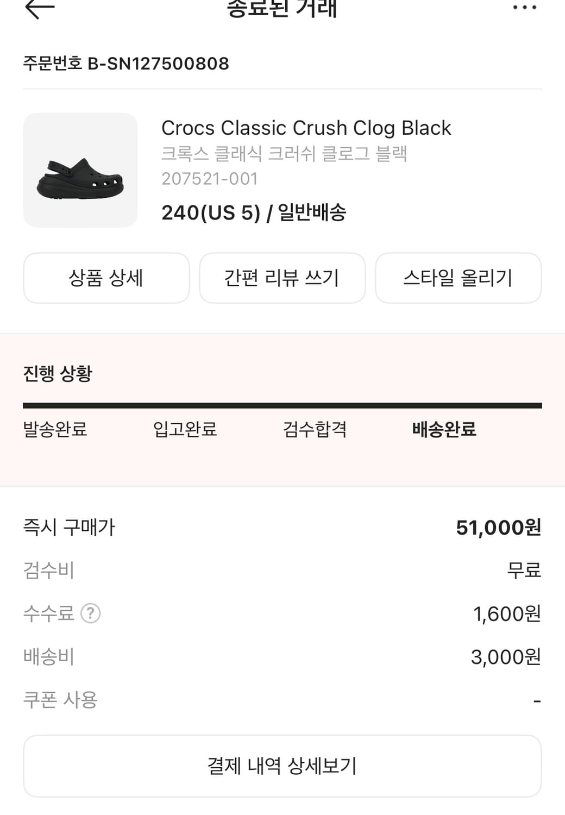Select the 배송완료 progress step
The image size is (565, 815).
click(444, 429)
